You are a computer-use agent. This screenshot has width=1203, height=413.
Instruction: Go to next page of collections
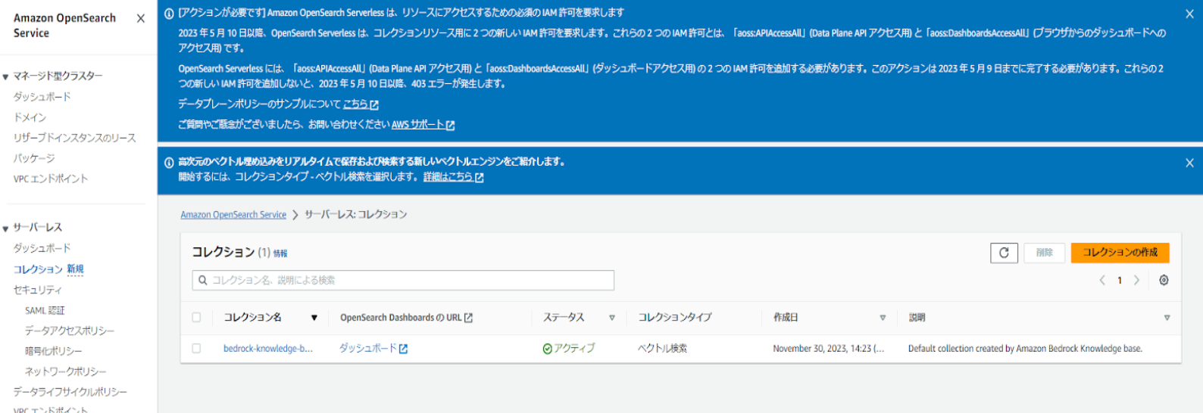point(1136,281)
